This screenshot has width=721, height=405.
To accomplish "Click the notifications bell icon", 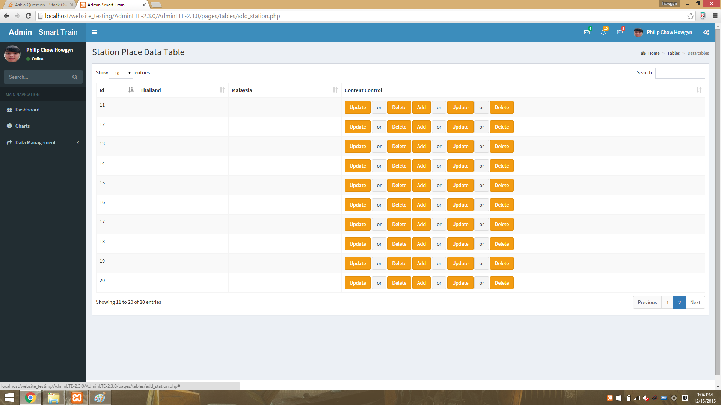I will [603, 32].
